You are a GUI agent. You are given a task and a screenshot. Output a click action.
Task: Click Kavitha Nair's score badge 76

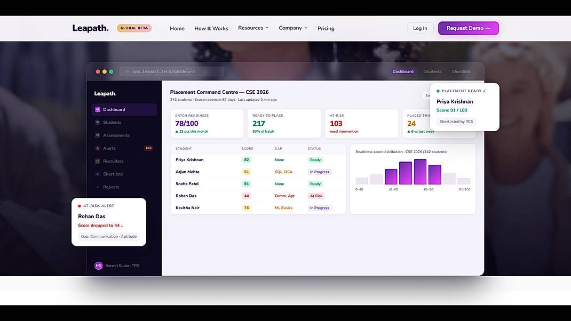click(x=247, y=208)
